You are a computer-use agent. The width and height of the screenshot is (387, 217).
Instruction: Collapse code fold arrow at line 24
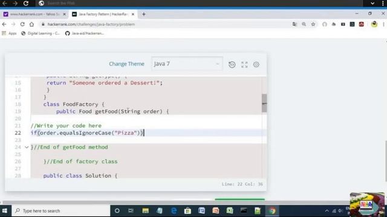point(27,147)
